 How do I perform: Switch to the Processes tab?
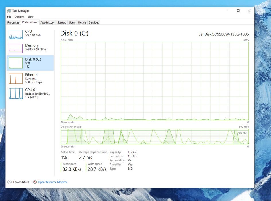pos(13,22)
